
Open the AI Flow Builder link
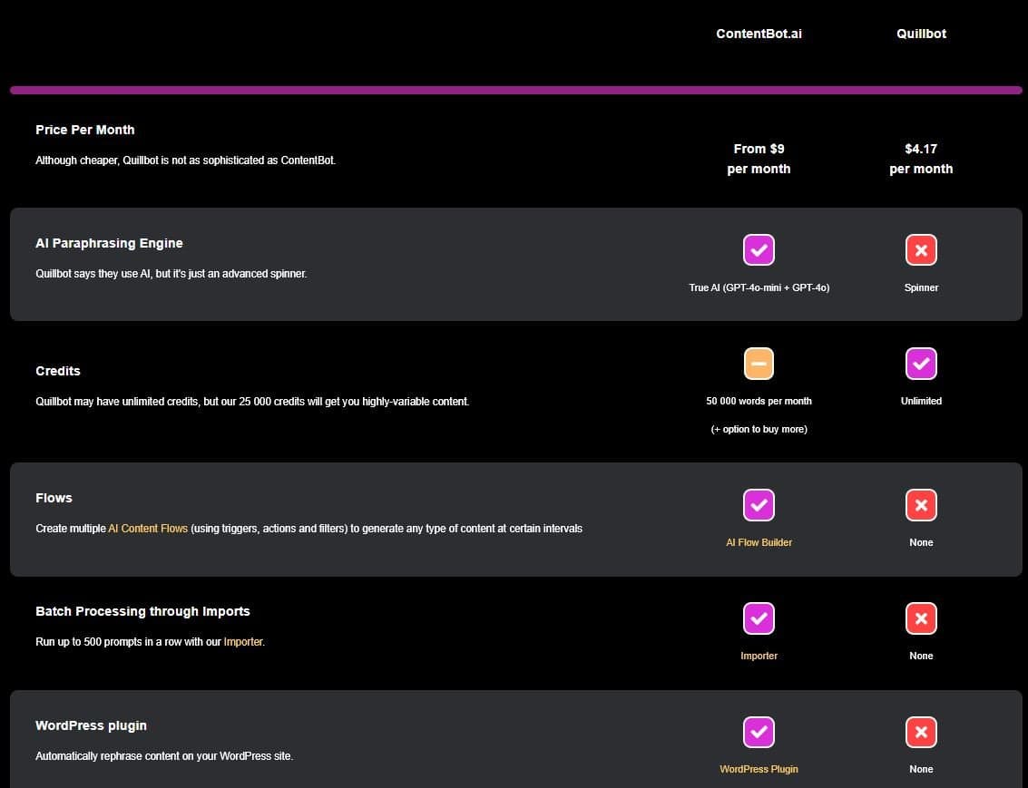pyautogui.click(x=759, y=542)
